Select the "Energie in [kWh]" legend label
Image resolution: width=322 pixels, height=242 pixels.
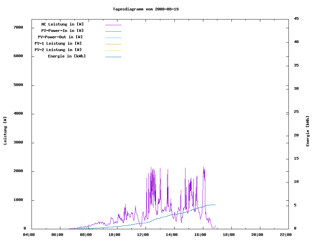[x=67, y=56]
